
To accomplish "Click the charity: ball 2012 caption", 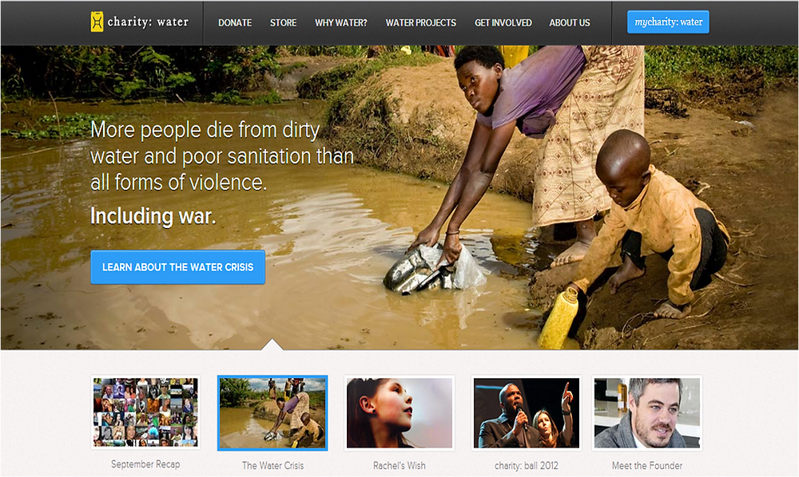I will [x=527, y=465].
